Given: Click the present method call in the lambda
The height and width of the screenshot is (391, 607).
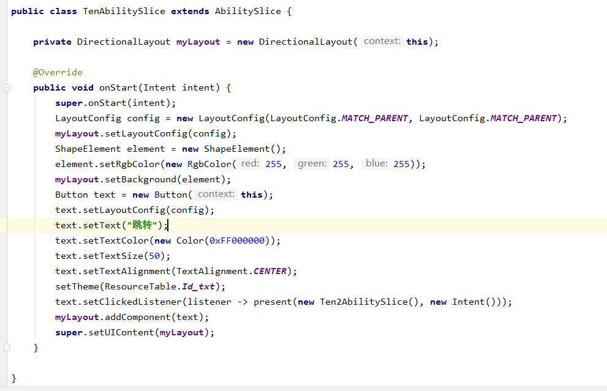Looking at the screenshot, I should point(273,302).
